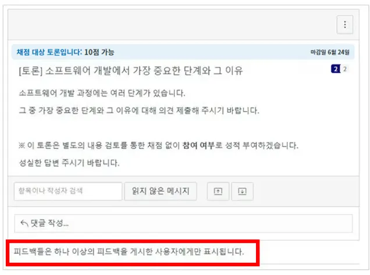Click the 댓글 작성... reply box

click(x=183, y=223)
